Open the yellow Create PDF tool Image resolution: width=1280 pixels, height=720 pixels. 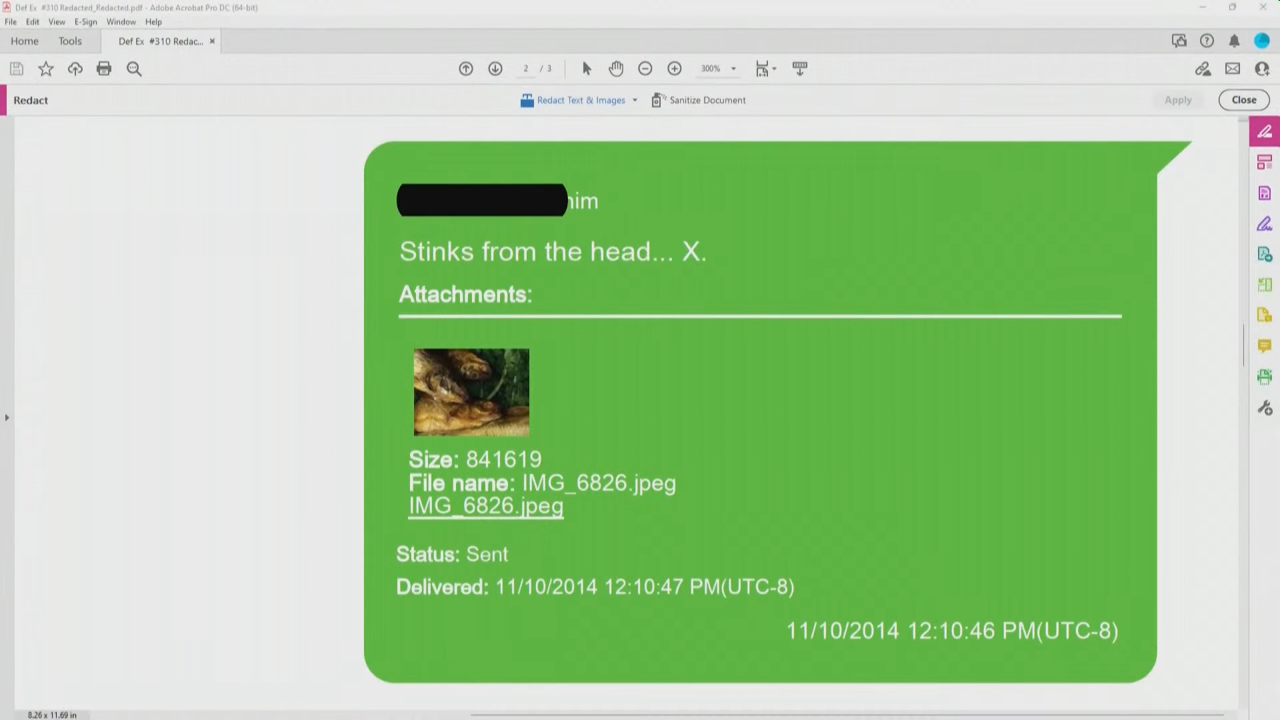point(1265,315)
